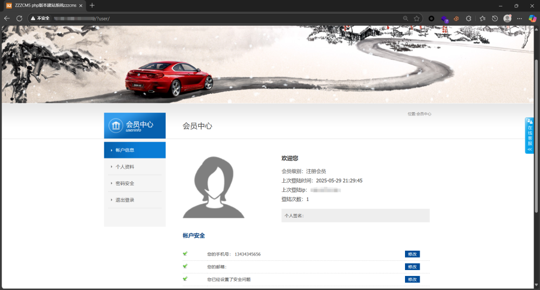Open the browser profile avatar
Image resolution: width=540 pixels, height=290 pixels.
pos(508,18)
